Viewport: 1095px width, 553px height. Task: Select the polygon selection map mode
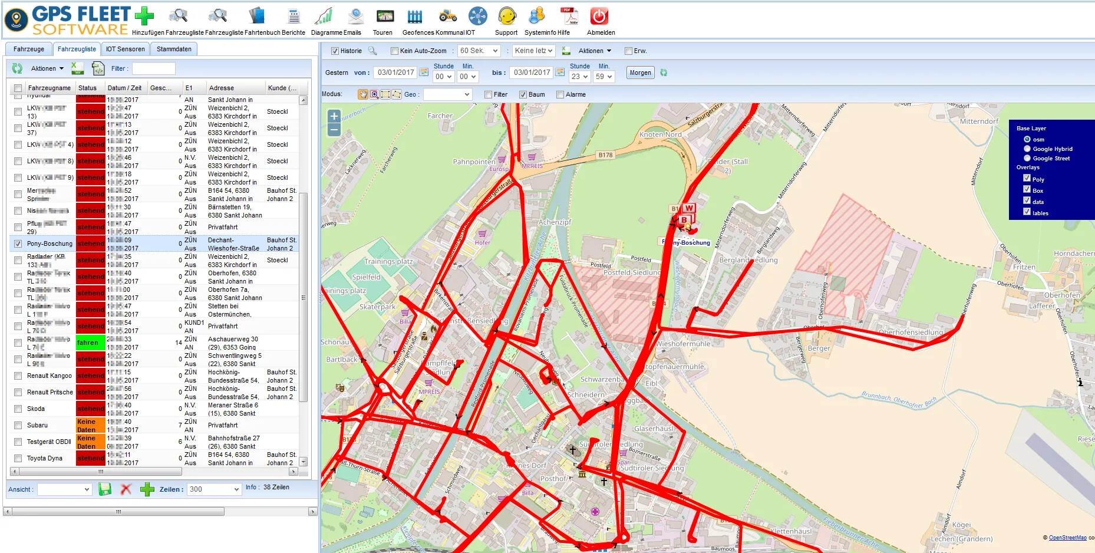tap(397, 94)
